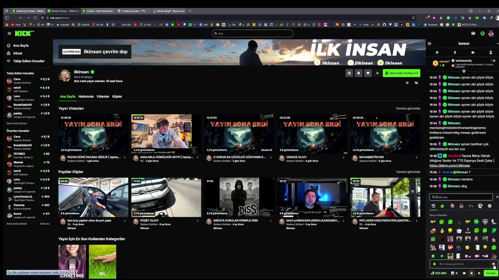The width and height of the screenshot is (499, 280).
Task: Click the sparkle icon left of Abonelik Hediye Et
Action: coord(377,73)
